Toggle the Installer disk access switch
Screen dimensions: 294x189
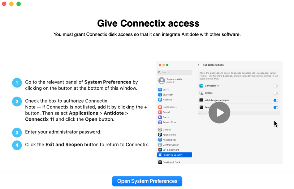(276, 93)
